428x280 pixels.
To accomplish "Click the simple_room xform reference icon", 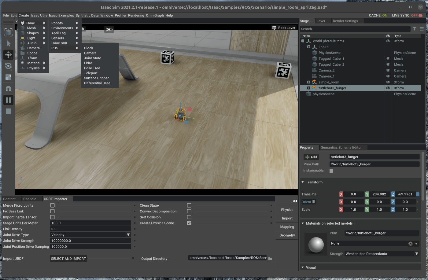I will point(314,82).
